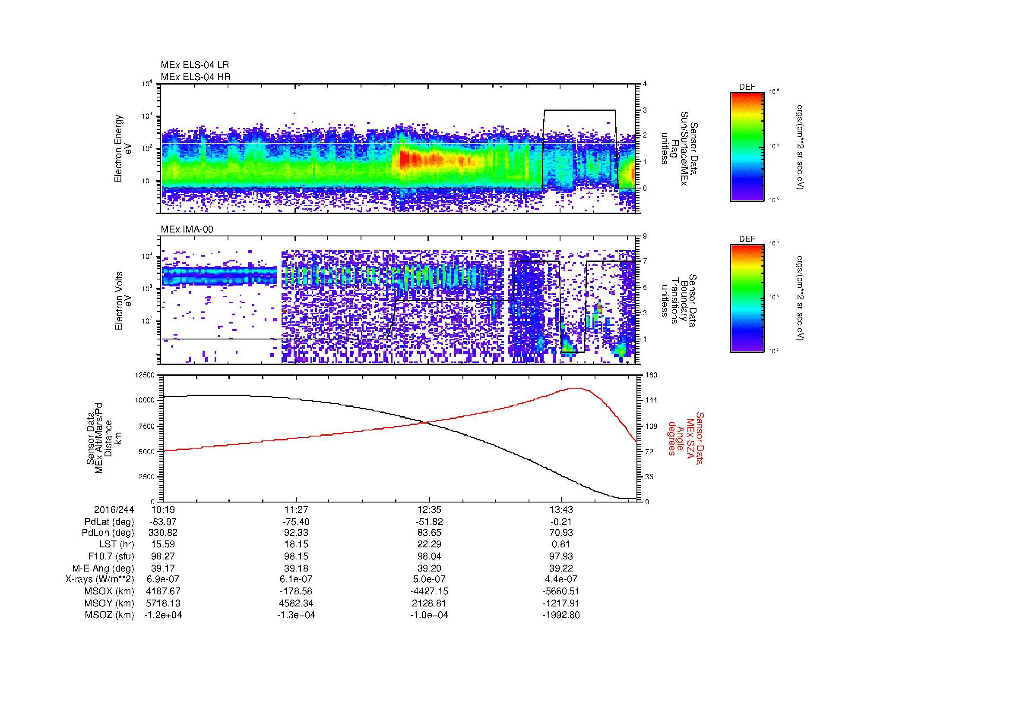This screenshot has height=713, width=1010.
Task: Click the 'MEx IMA-00' panel title
Action: pos(187,229)
